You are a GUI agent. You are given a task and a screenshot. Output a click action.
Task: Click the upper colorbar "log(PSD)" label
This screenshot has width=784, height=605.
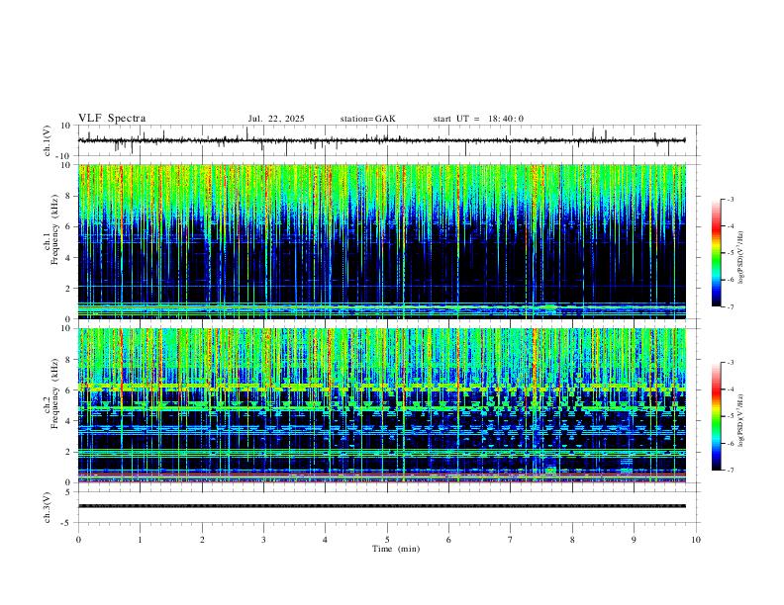pyautogui.click(x=741, y=258)
